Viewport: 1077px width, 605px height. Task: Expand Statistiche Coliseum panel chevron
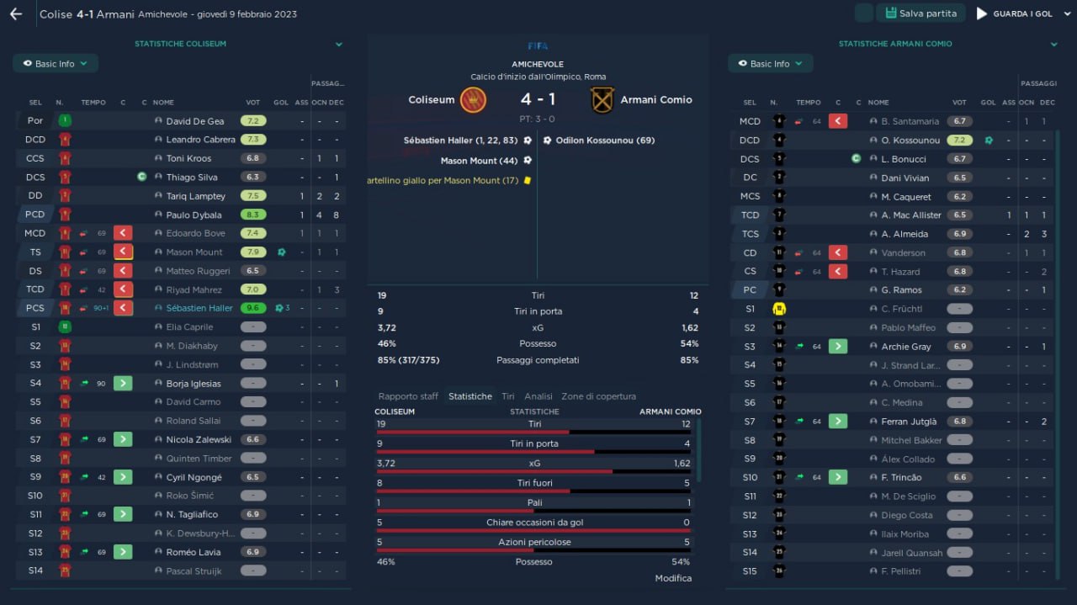pos(338,44)
